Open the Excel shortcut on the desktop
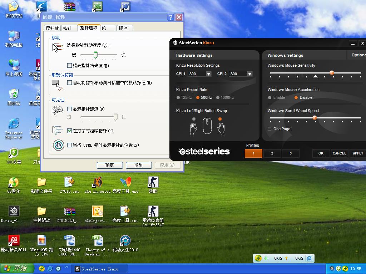This screenshot has height=274, width=366. 97,6
